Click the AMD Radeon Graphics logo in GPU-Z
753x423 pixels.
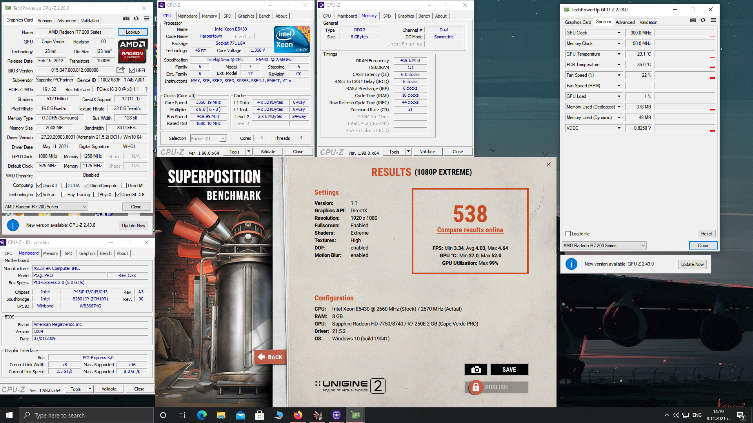[x=133, y=51]
